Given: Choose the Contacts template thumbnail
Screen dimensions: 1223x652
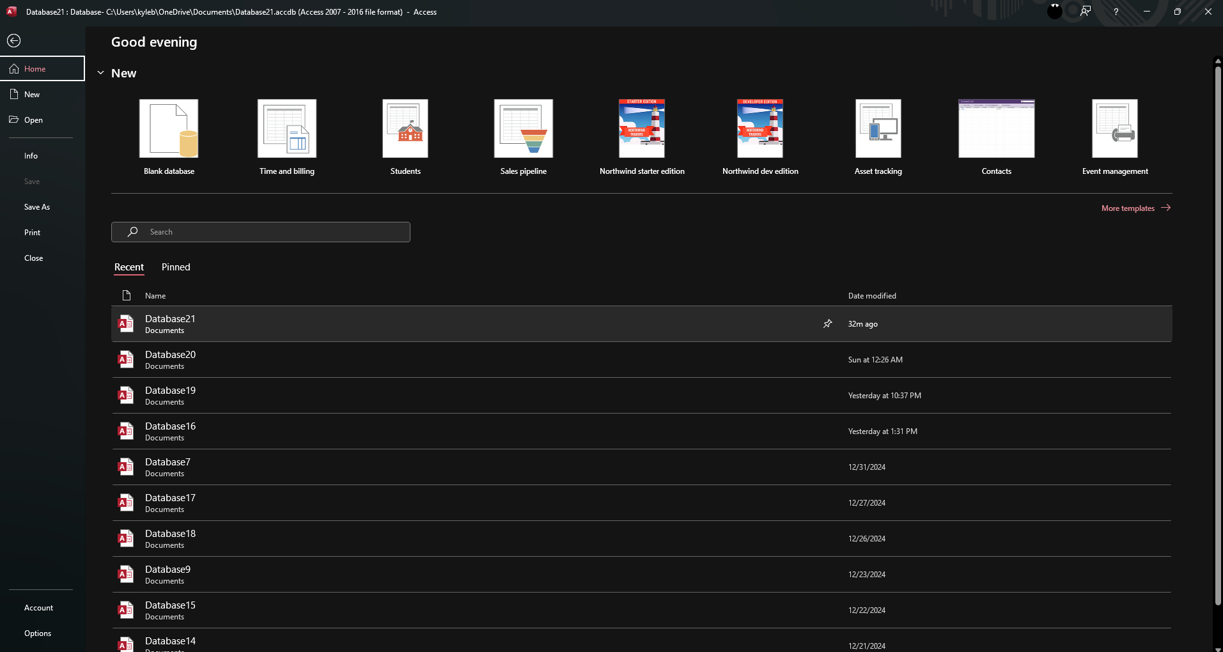Looking at the screenshot, I should point(997,128).
